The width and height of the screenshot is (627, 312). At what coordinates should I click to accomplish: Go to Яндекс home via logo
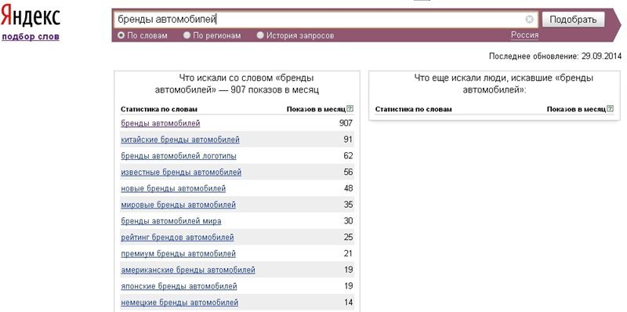(x=31, y=16)
